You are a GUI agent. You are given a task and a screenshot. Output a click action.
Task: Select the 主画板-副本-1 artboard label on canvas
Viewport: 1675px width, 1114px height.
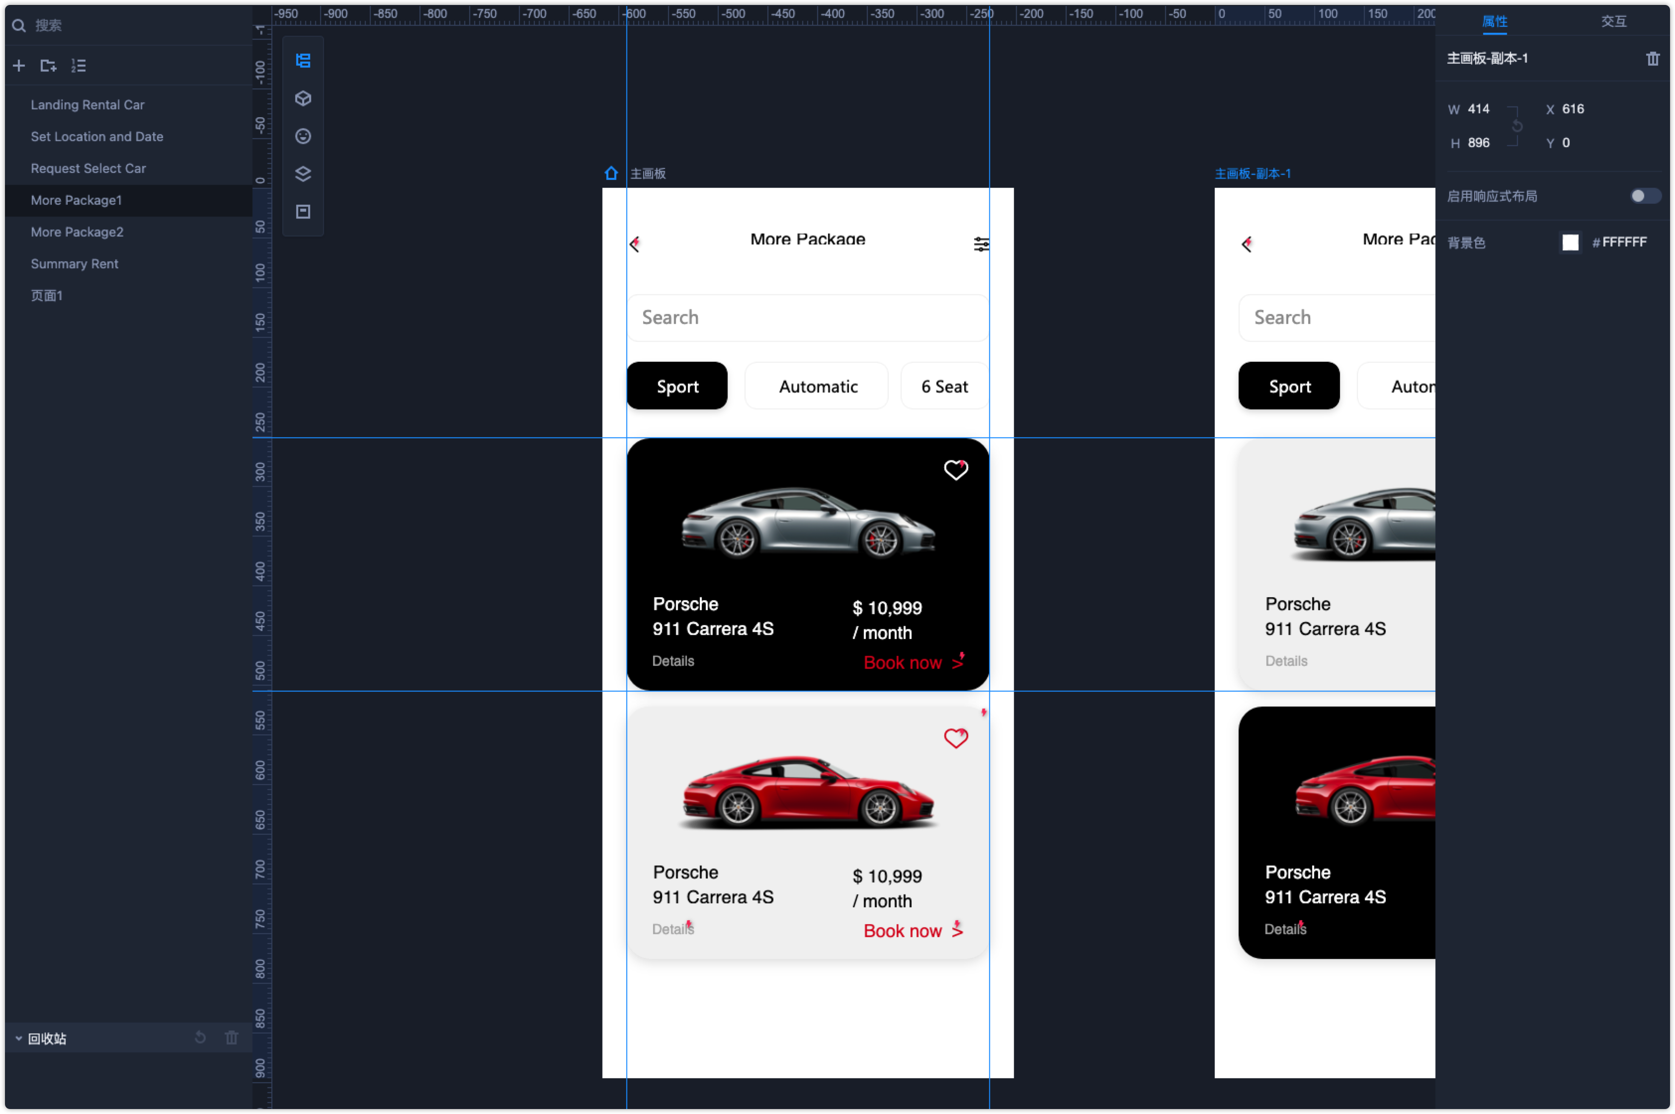(1252, 173)
